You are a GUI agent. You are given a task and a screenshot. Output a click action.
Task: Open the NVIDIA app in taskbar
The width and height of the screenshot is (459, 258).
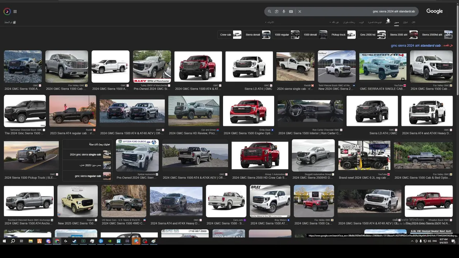pos(110,241)
